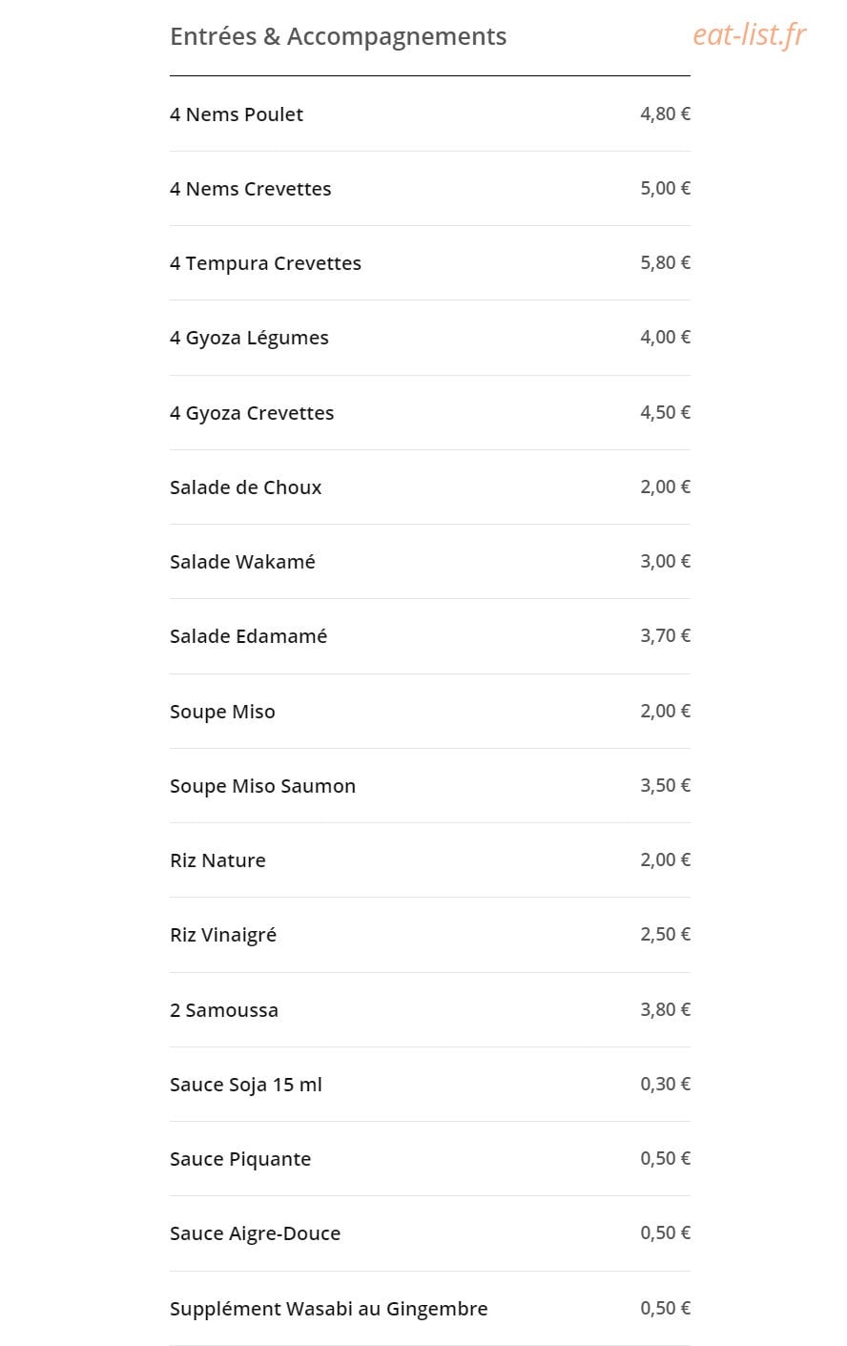Pick the 4 Gyoza Crevettes entry
The width and height of the screenshot is (847, 1346).
[x=429, y=412]
